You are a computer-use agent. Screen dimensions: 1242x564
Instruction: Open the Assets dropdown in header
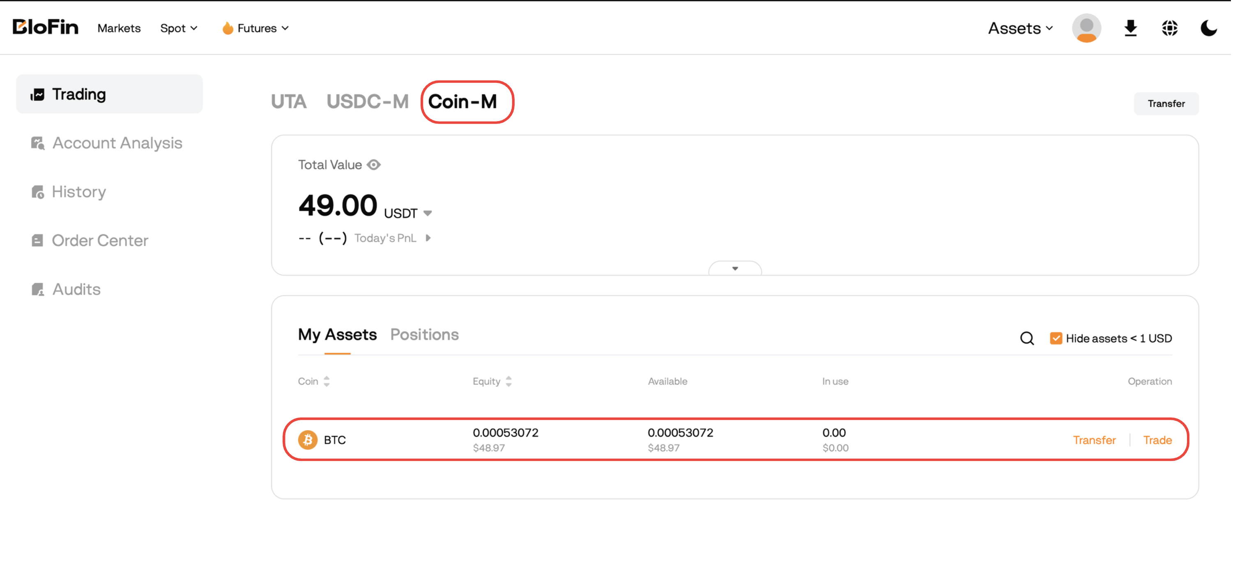1020,28
